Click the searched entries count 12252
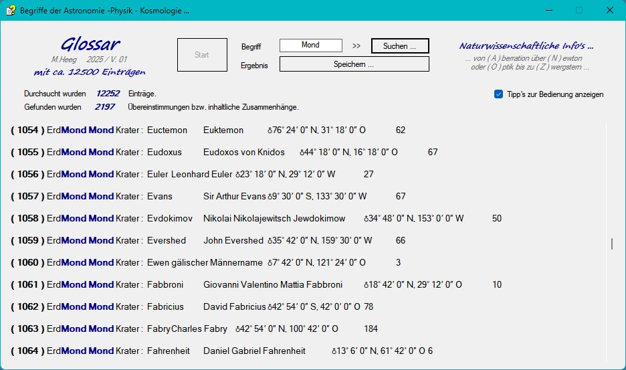This screenshot has width=626, height=370. (108, 94)
